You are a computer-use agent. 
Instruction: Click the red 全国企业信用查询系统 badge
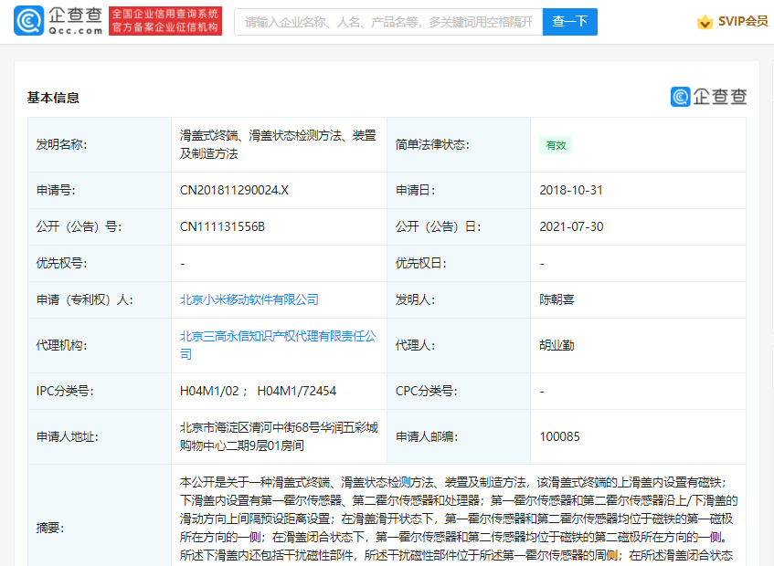(x=164, y=21)
